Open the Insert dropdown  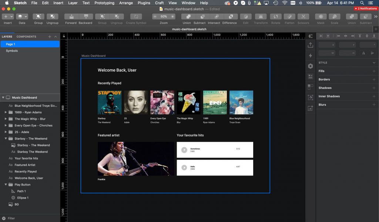8,17
